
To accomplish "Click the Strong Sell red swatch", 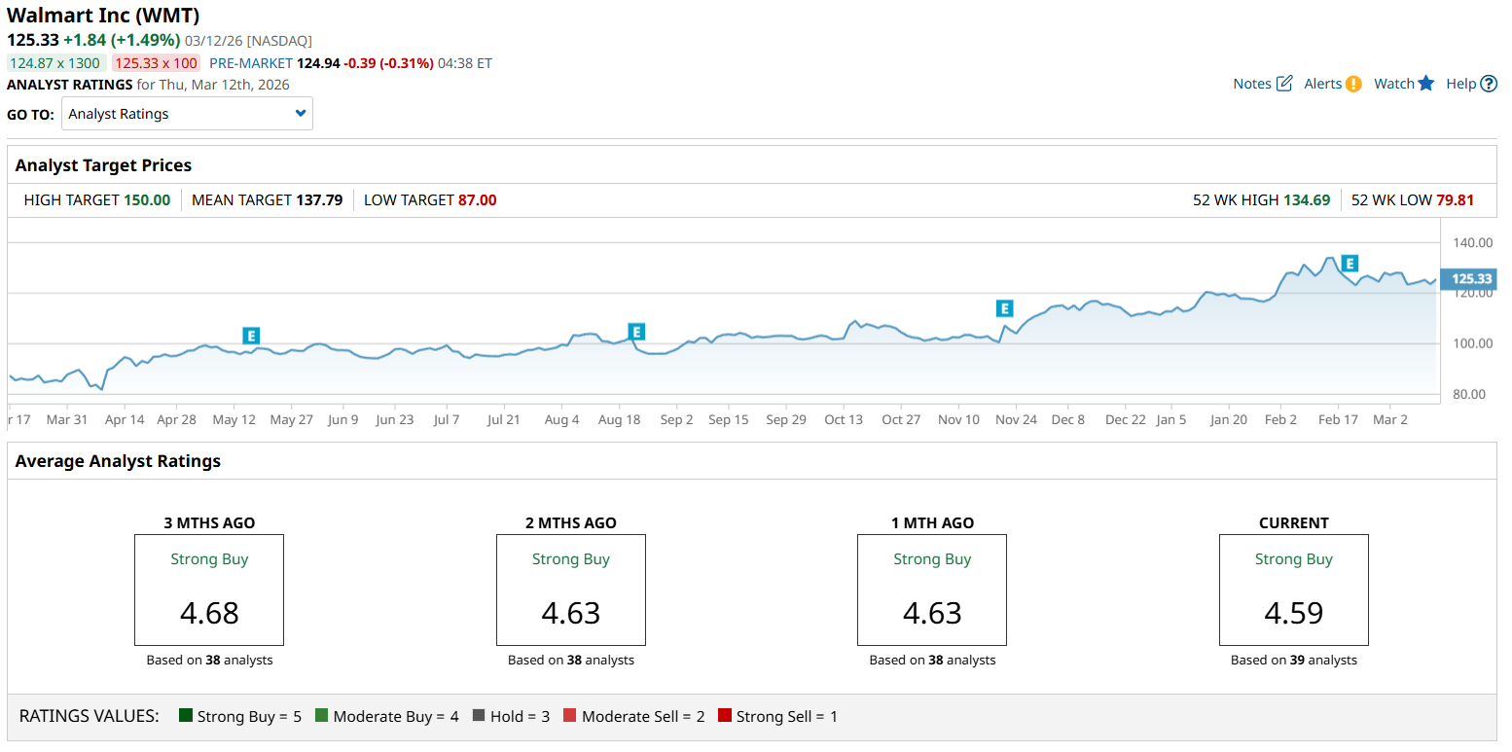I will (x=724, y=716).
